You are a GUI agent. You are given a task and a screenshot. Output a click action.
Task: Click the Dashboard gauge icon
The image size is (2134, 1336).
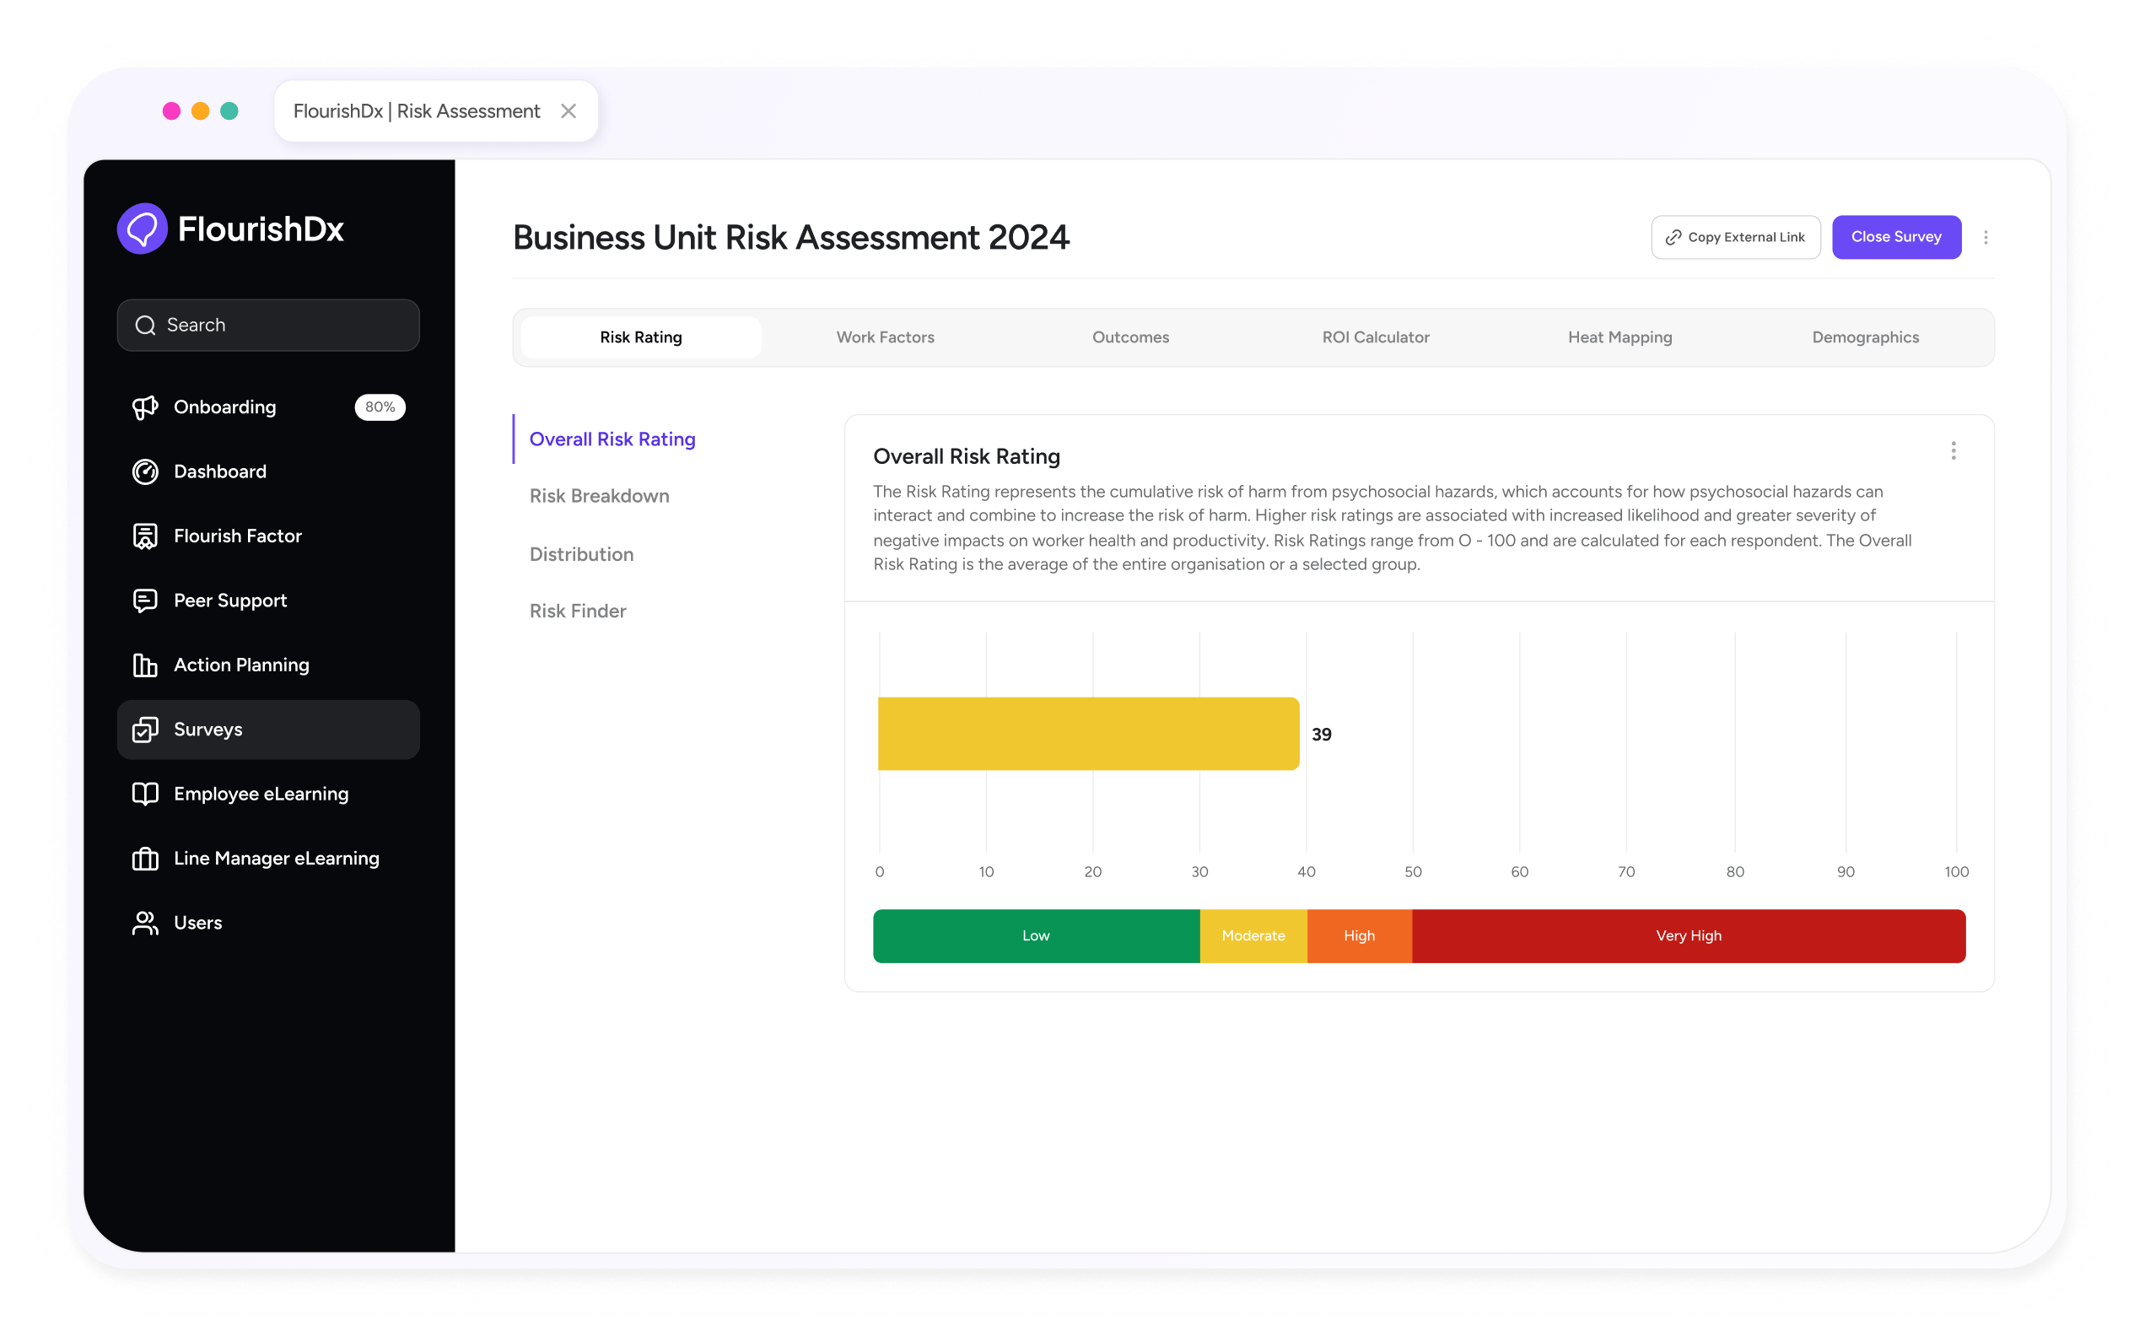[145, 471]
